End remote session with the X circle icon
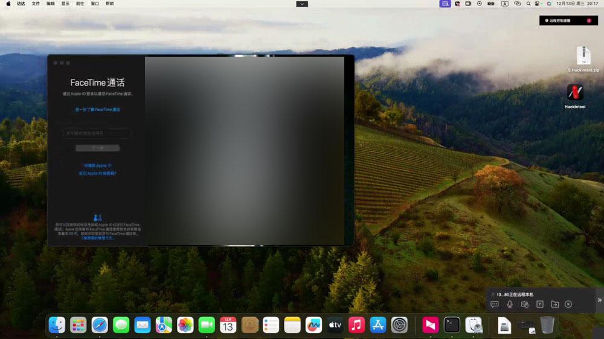Image resolution: width=604 pixels, height=339 pixels. coord(568,305)
